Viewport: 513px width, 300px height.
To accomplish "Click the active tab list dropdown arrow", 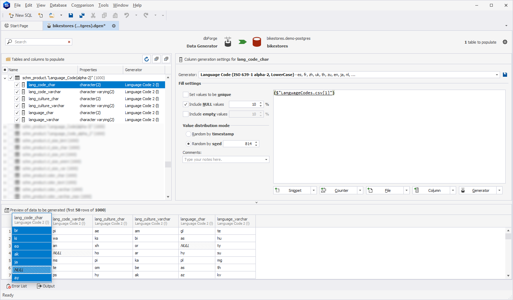I will click(x=506, y=25).
